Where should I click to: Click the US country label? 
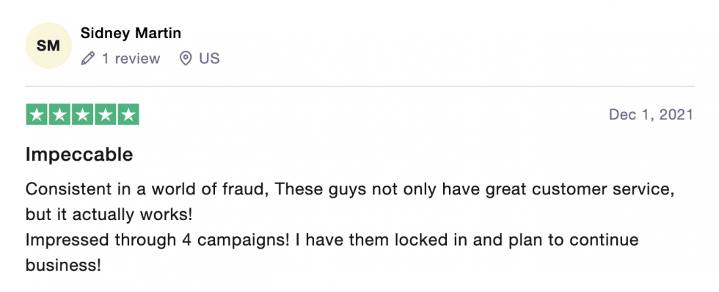[209, 59]
